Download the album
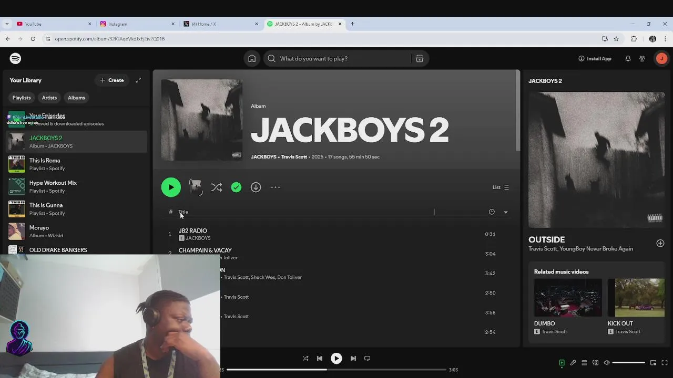The image size is (673, 378). point(256,187)
